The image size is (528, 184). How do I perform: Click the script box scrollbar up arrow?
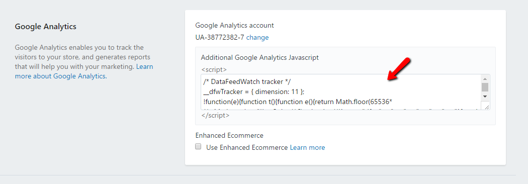point(485,78)
